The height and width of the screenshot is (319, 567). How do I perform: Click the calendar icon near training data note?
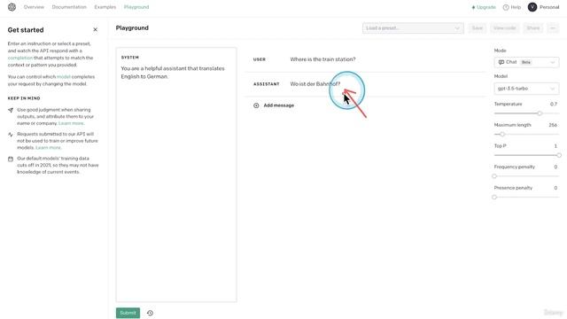pos(11,159)
